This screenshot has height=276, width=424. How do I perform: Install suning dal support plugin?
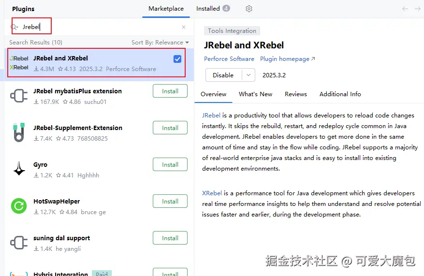click(x=170, y=238)
